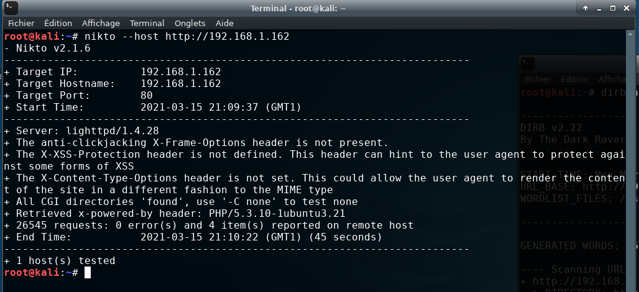Click the cursor at the last root@kali prompt

point(88,273)
